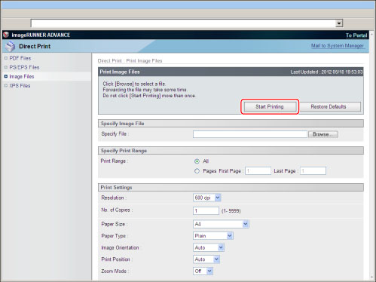
Task: Click Mail to System Manager link
Action: tap(338, 46)
